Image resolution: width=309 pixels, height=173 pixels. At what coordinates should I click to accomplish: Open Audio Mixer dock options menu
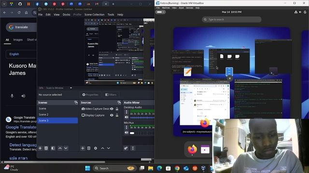tap(133, 148)
